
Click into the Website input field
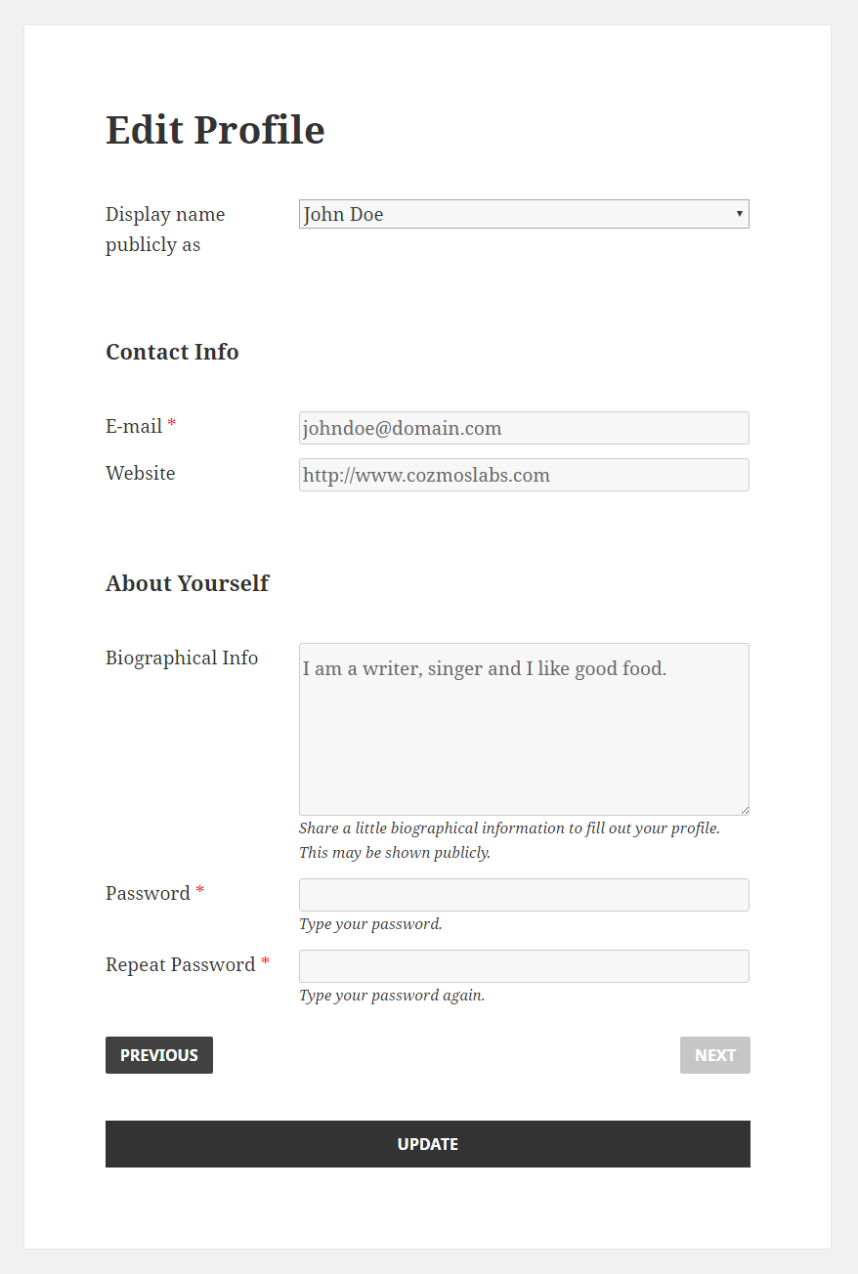524,475
